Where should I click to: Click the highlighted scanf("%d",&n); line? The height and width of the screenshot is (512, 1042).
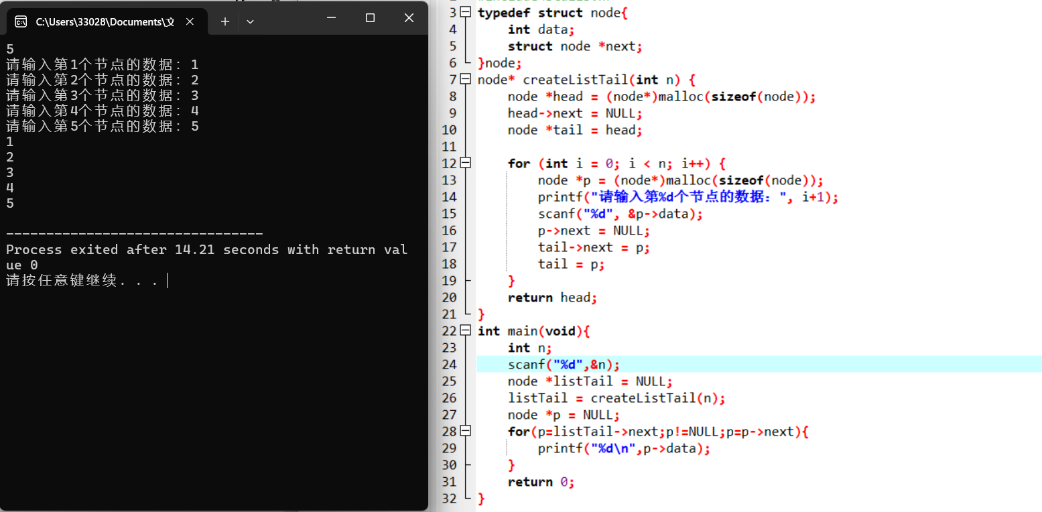(x=759, y=365)
